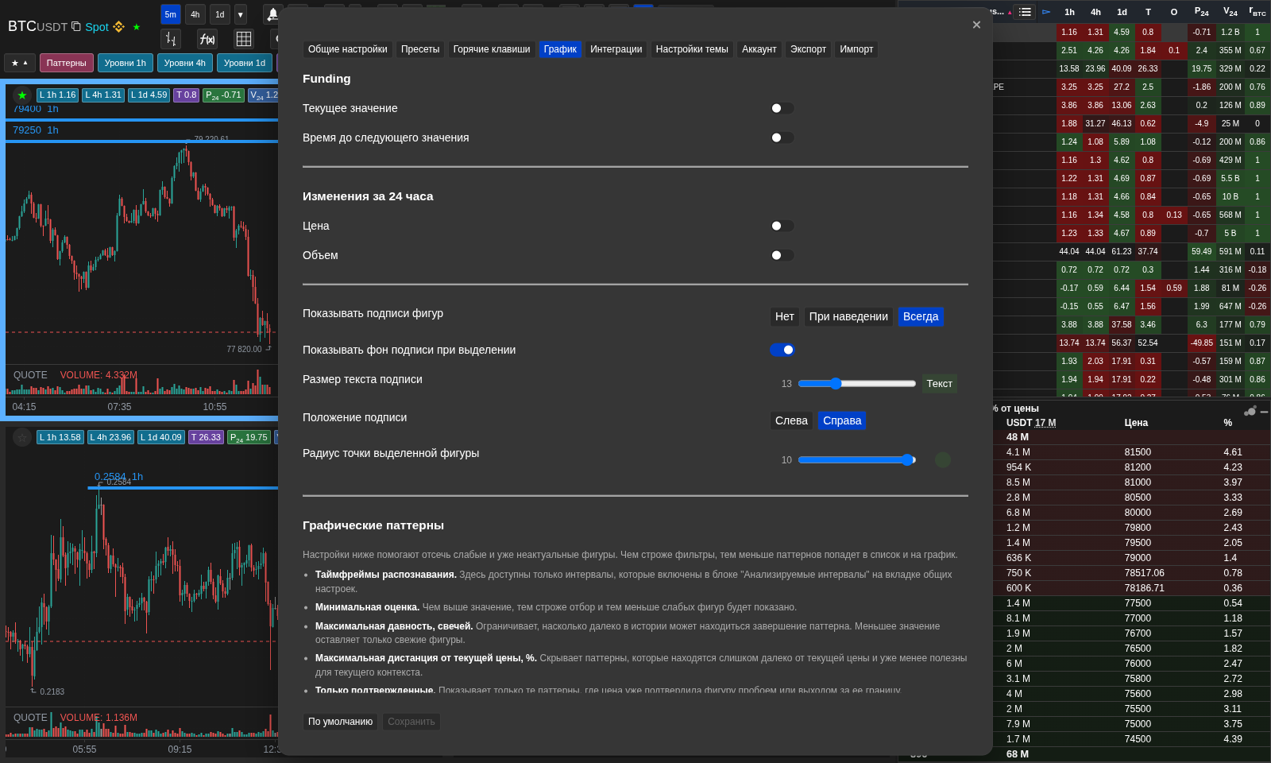Click the grid layout icon
Screen dimensions: 1271x763
pyautogui.click(x=244, y=39)
